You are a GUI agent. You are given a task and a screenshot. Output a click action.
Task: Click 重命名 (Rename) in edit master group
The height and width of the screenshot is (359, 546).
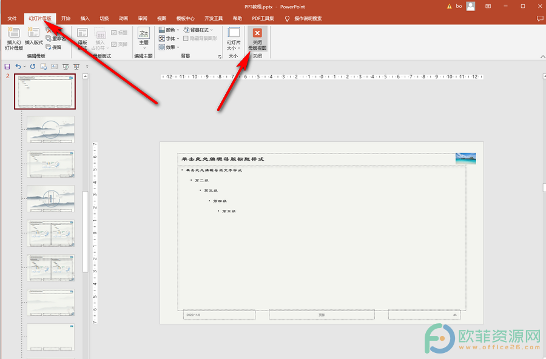coord(56,39)
